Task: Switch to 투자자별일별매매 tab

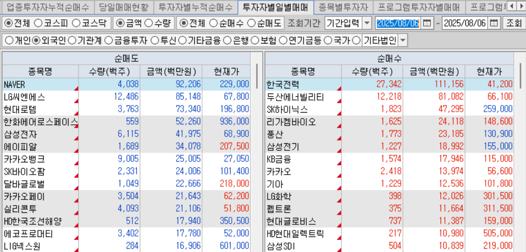Action: click(275, 7)
